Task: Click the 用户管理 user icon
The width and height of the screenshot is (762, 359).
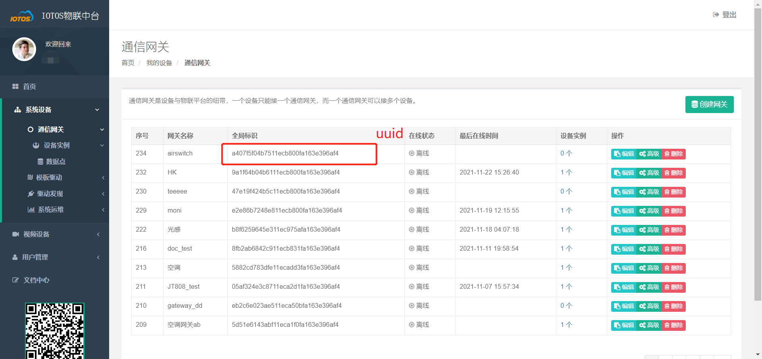Action: click(x=15, y=257)
